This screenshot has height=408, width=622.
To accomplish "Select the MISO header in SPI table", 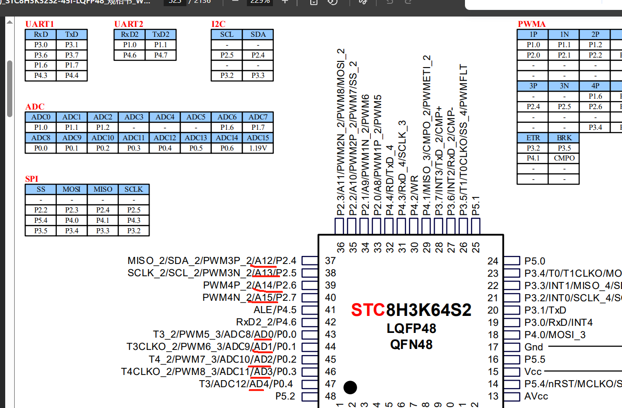I will 103,189.
